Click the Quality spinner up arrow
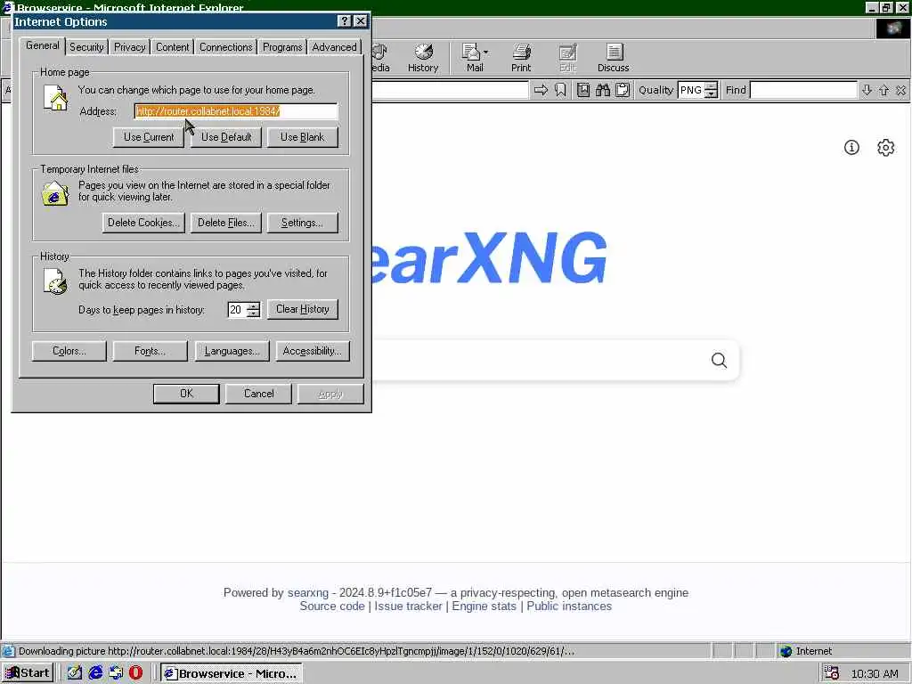The height and width of the screenshot is (684, 912). pyautogui.click(x=711, y=86)
